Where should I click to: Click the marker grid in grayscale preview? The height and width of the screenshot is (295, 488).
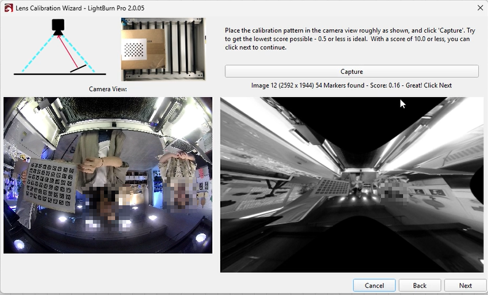click(332, 186)
